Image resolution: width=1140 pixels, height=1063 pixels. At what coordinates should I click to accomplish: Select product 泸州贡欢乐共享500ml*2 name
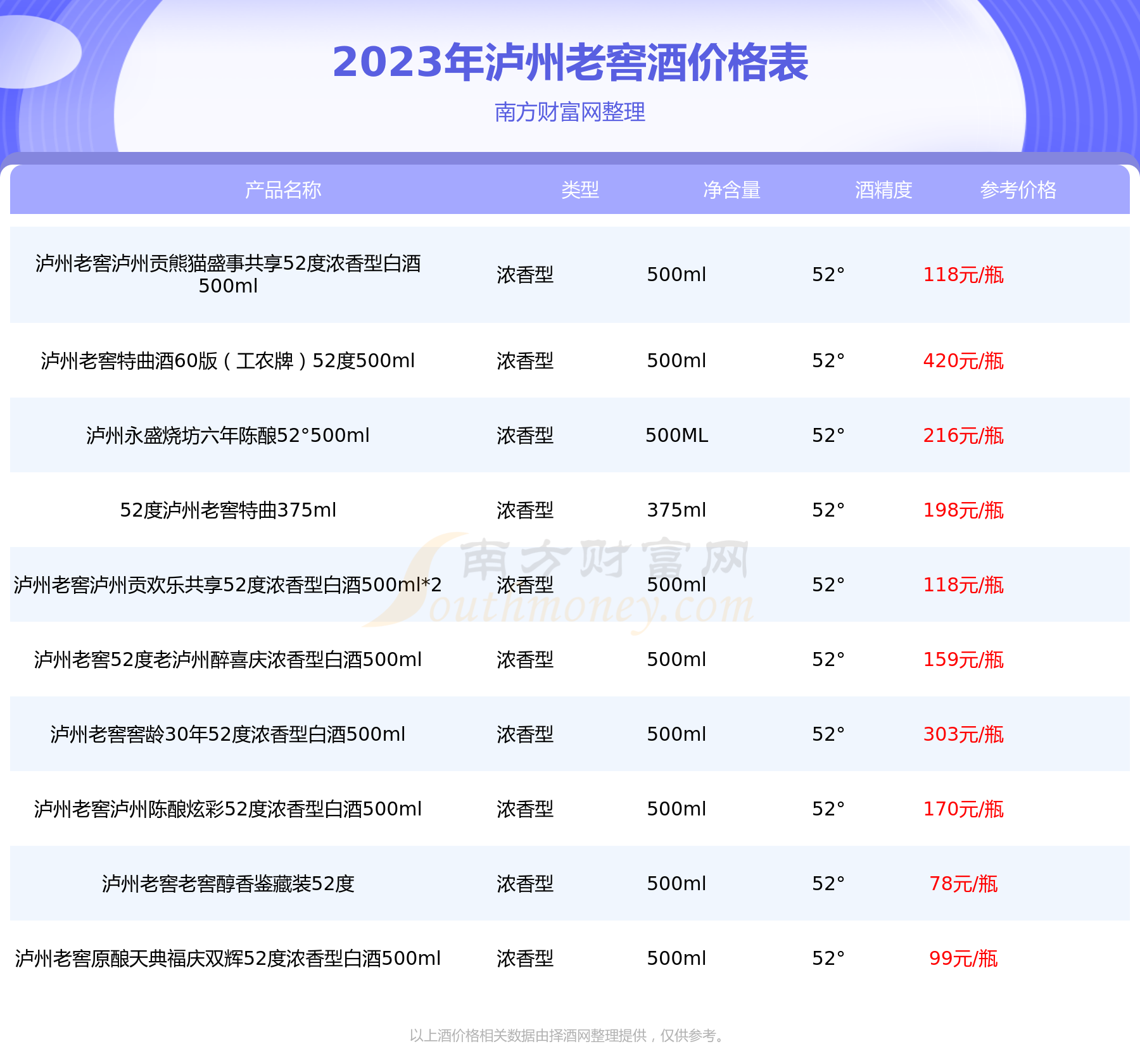tap(228, 585)
